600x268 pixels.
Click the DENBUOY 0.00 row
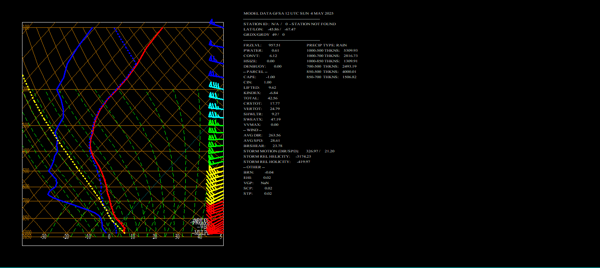click(262, 66)
